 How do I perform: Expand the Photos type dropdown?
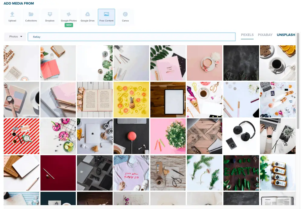coord(15,37)
